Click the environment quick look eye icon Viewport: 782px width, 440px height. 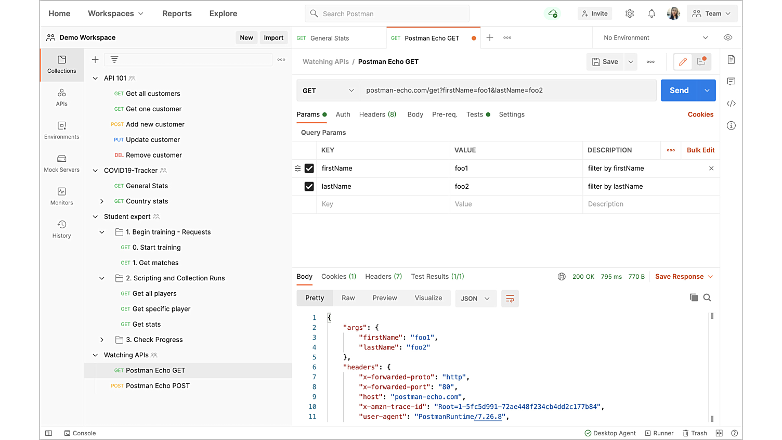(728, 37)
